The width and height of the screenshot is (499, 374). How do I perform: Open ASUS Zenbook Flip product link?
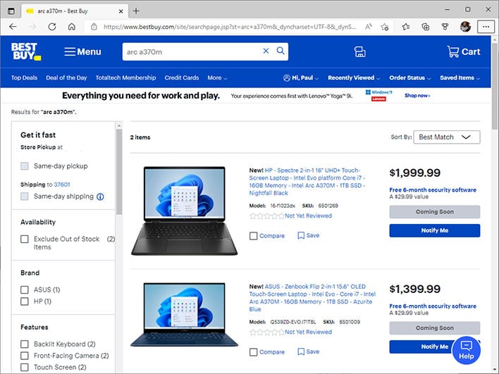tap(312, 298)
